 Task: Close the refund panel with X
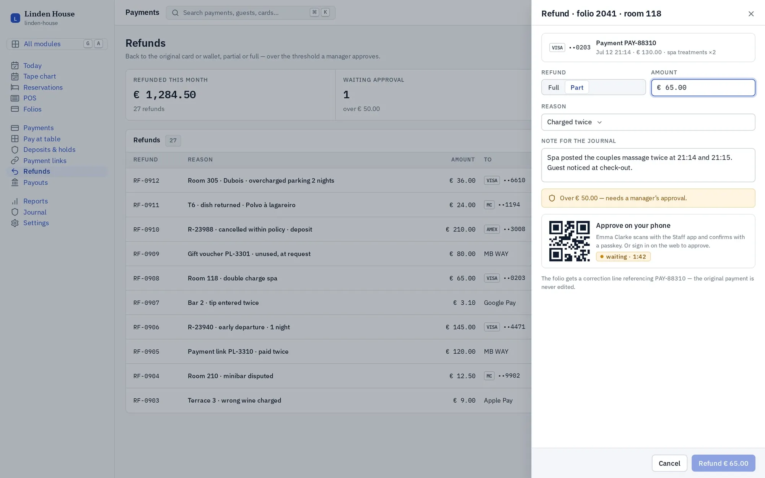(x=751, y=14)
